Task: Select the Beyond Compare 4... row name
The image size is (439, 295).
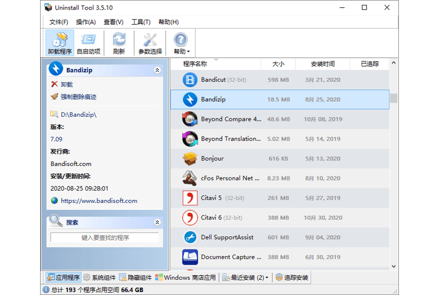Action: coord(231,119)
